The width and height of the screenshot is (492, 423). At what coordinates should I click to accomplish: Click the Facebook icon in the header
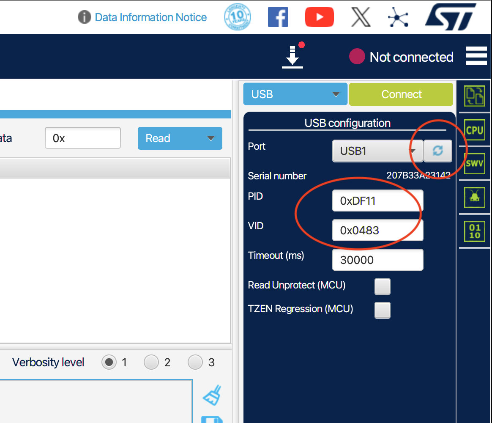point(278,17)
